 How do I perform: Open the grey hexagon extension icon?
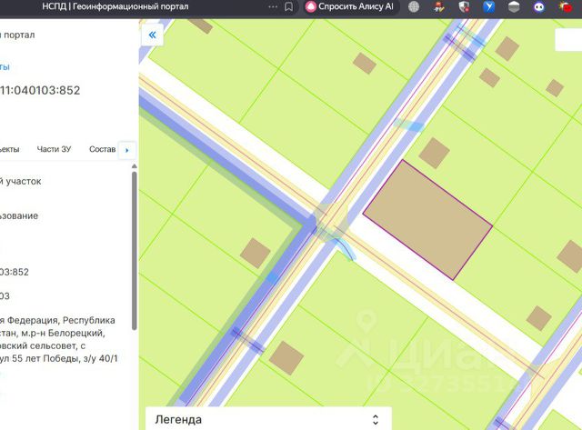pyautogui.click(x=514, y=6)
